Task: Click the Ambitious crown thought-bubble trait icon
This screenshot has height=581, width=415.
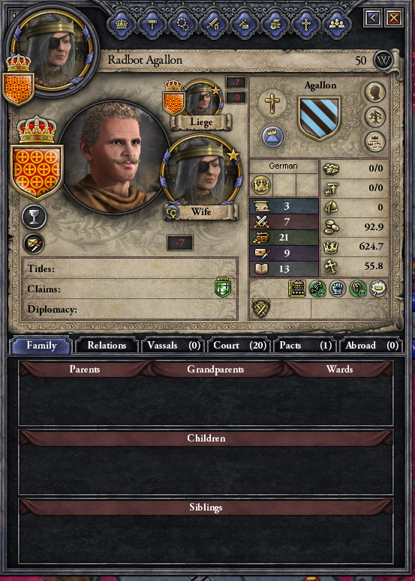Action: (378, 289)
